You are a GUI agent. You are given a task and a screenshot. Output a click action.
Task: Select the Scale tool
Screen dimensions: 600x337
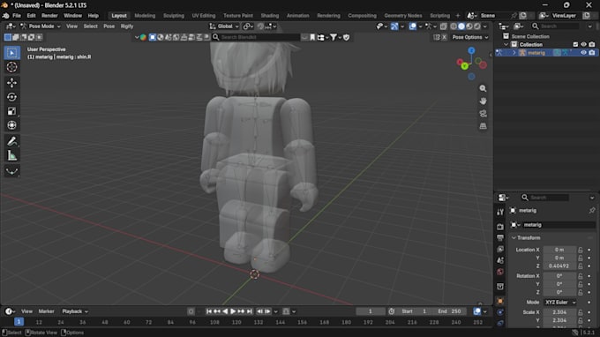11,111
